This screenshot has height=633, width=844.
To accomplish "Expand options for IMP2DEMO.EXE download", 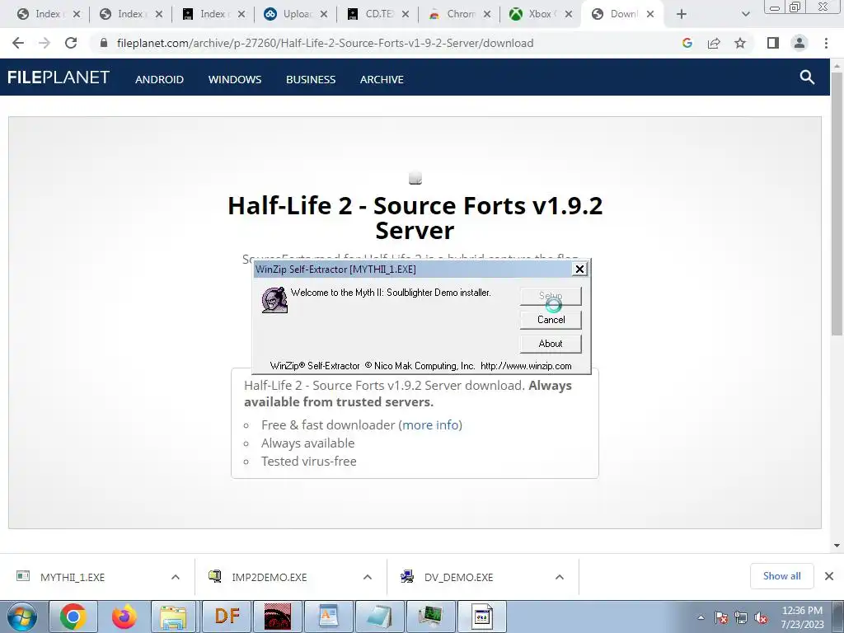I will coord(367,577).
